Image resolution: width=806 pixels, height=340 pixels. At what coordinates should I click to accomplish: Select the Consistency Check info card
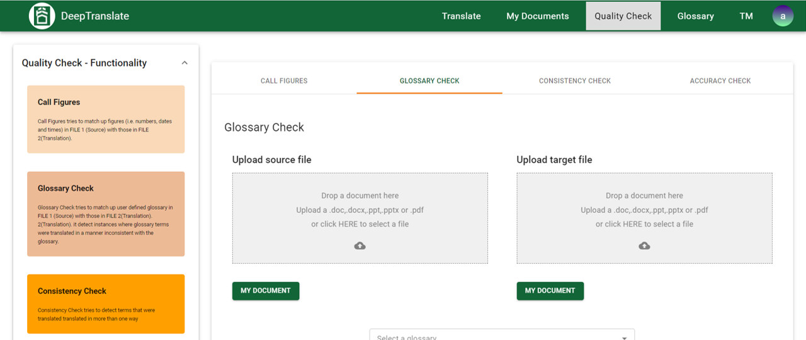tap(106, 303)
